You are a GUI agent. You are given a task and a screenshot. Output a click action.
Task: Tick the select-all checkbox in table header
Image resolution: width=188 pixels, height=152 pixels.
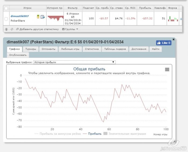tap(6, 8)
